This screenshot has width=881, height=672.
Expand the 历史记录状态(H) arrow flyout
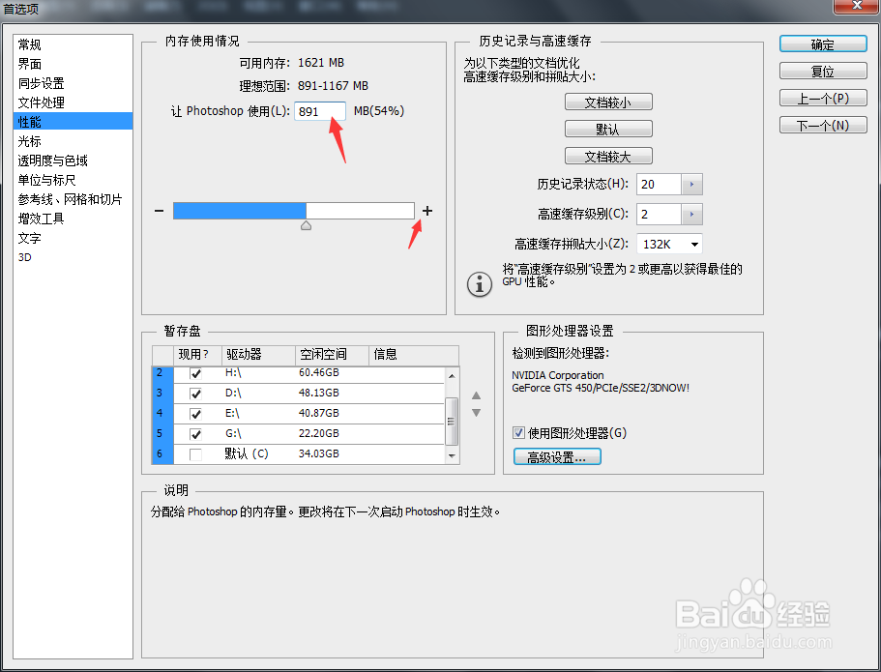691,185
